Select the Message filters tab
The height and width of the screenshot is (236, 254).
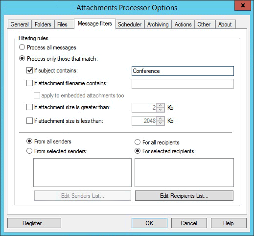(95, 24)
